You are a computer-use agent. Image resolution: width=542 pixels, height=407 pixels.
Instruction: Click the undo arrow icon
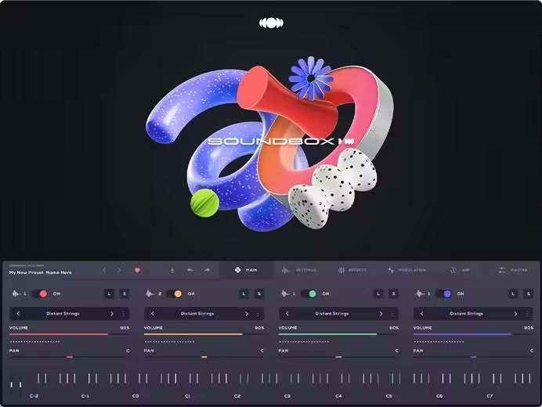tap(190, 270)
